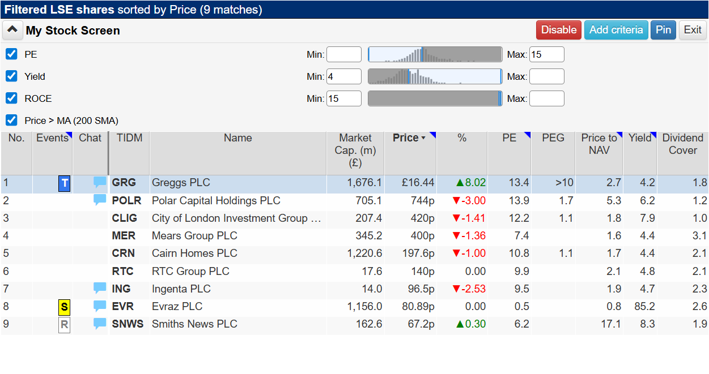Screen dimensions: 709x374
Task: Click Evraz PLC name
Action: click(x=177, y=306)
